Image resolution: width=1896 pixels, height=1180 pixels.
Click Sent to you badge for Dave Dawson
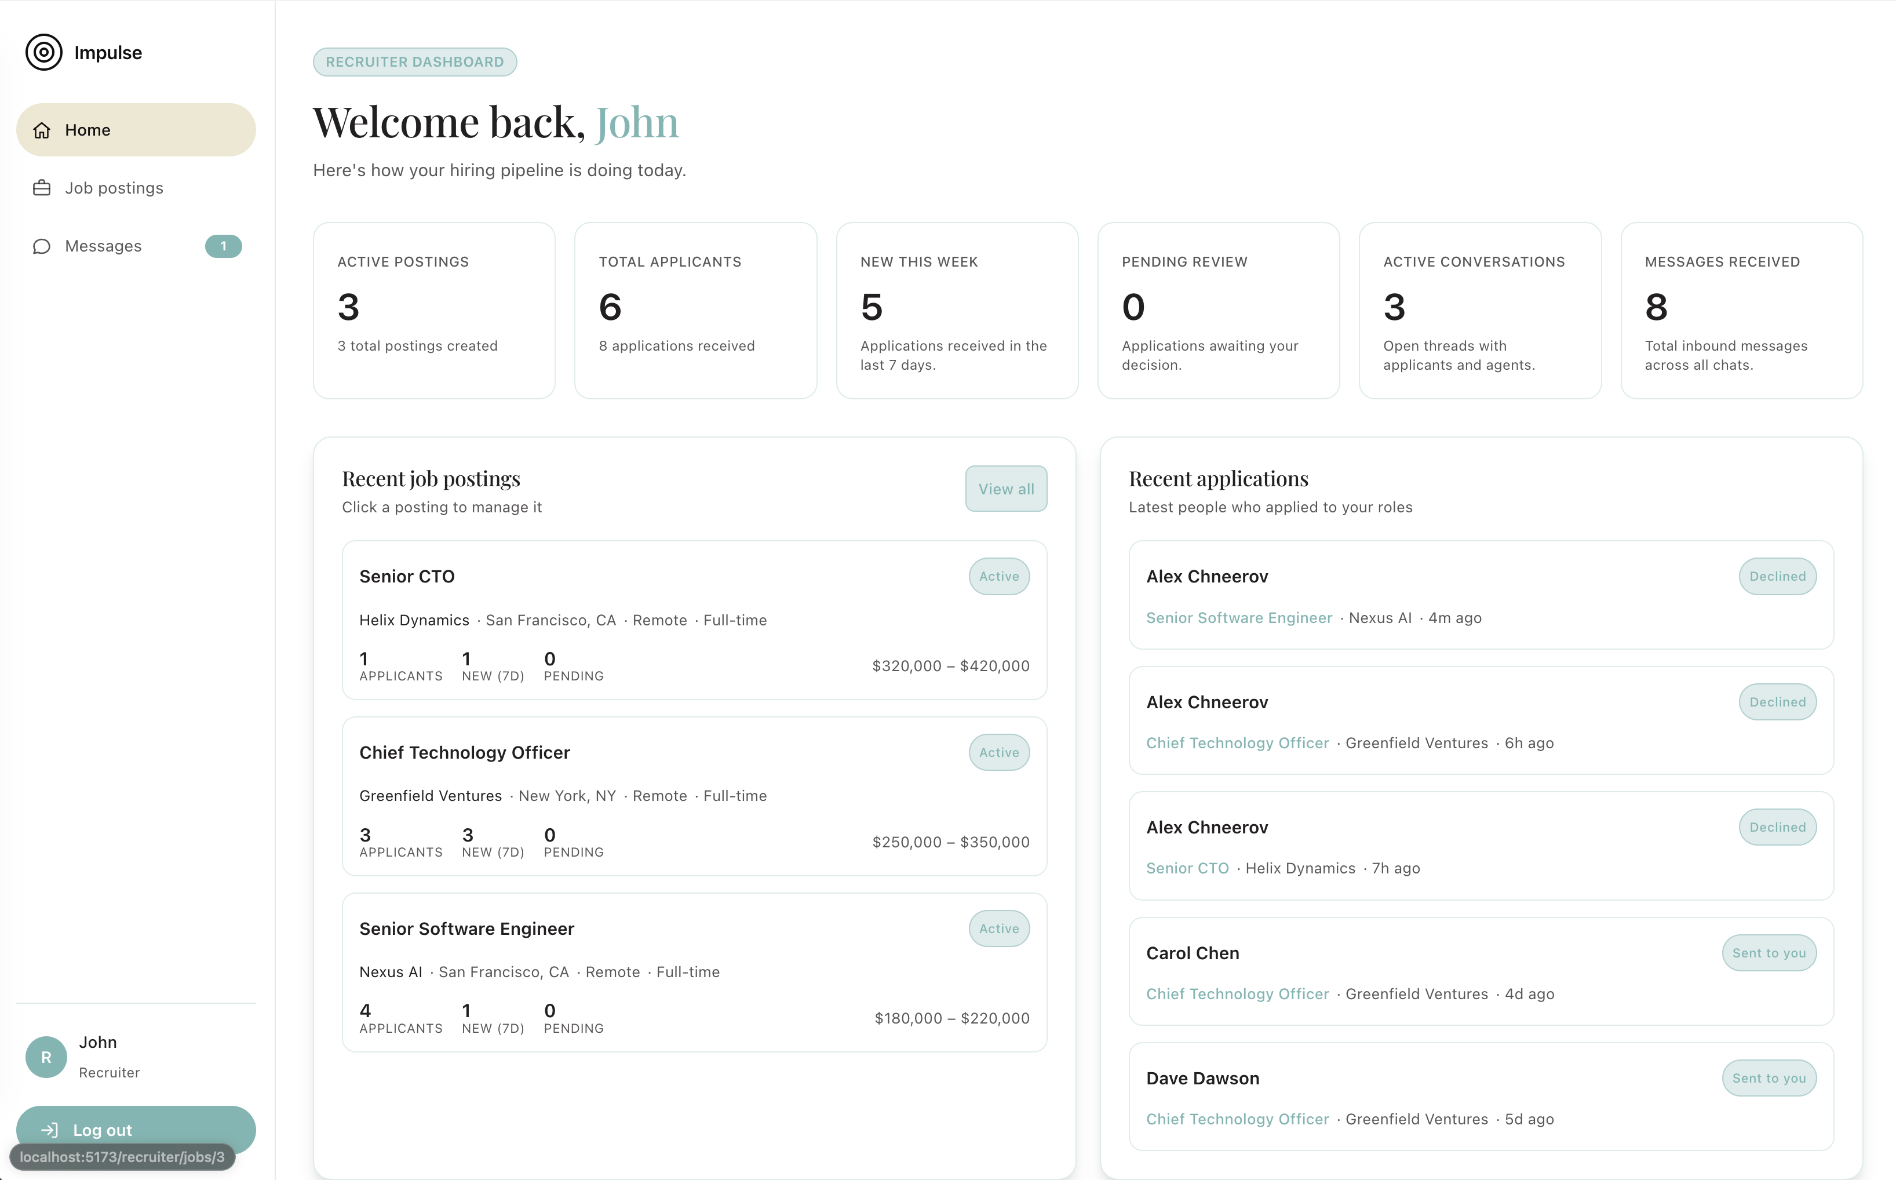[1768, 1078]
